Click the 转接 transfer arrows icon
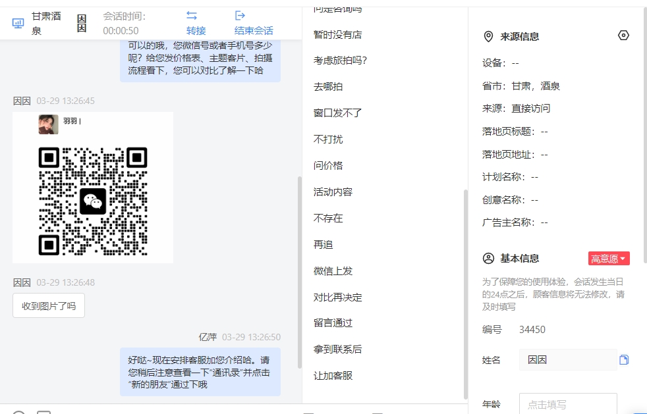 pyautogui.click(x=192, y=16)
